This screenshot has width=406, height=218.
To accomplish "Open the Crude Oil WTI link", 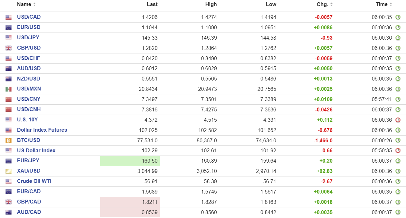I will [34, 181].
